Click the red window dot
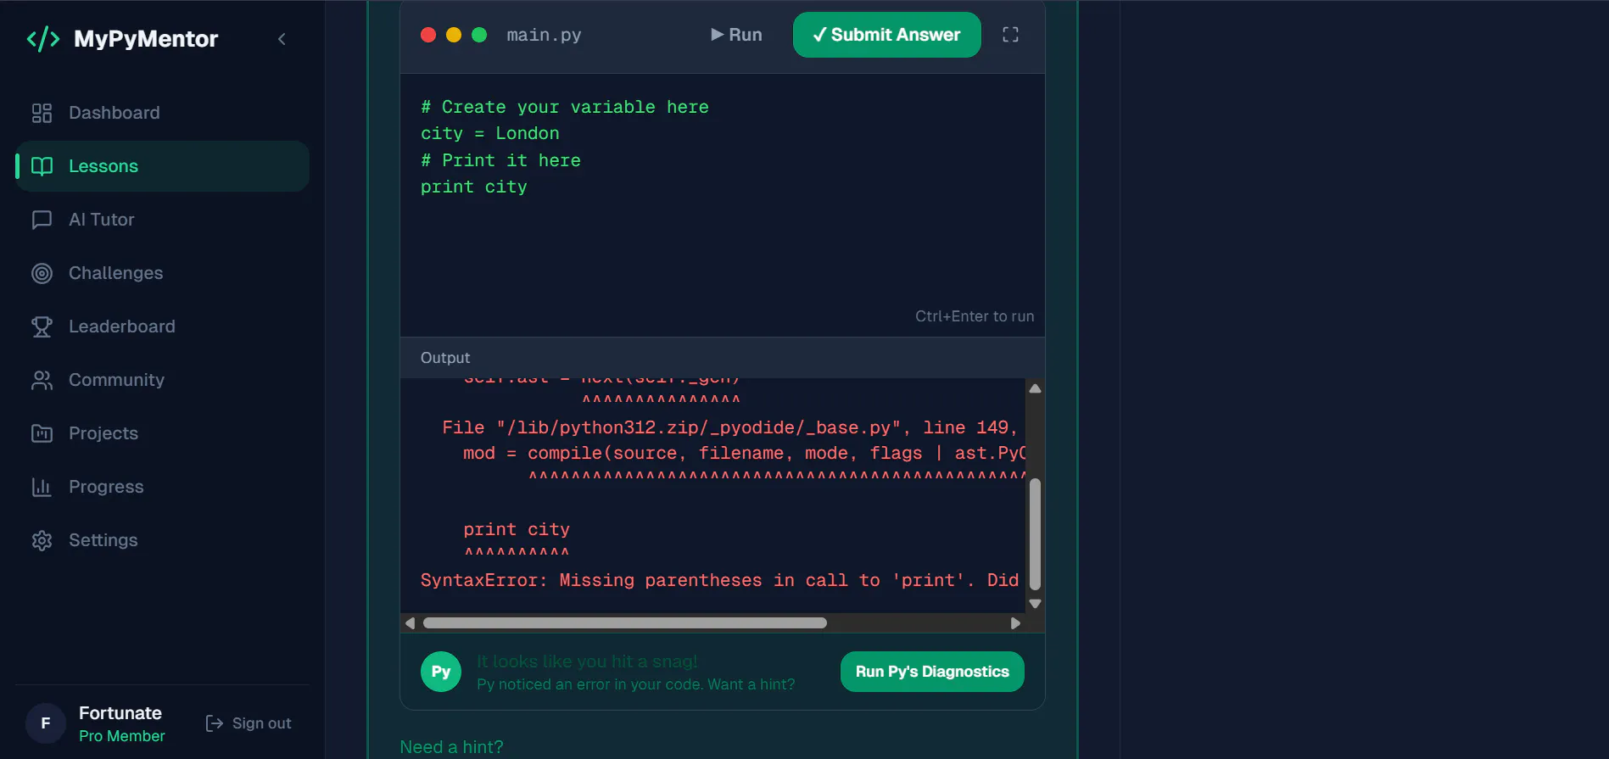Screen dimensions: 1609x759 [x=428, y=35]
